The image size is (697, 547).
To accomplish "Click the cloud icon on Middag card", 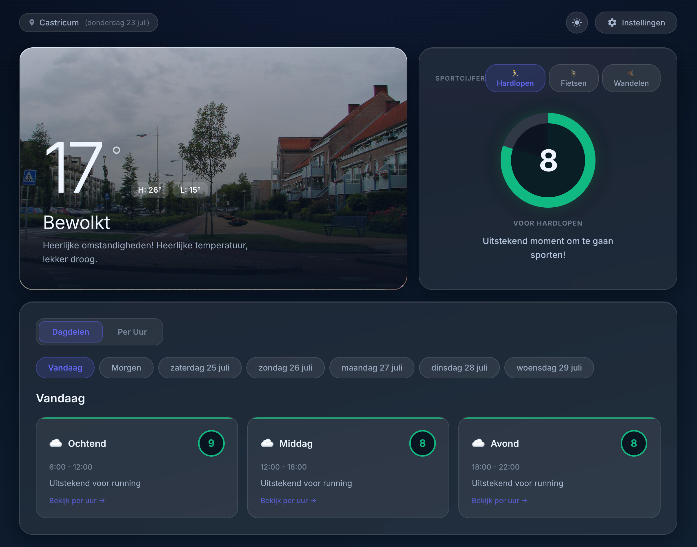I will [x=267, y=443].
